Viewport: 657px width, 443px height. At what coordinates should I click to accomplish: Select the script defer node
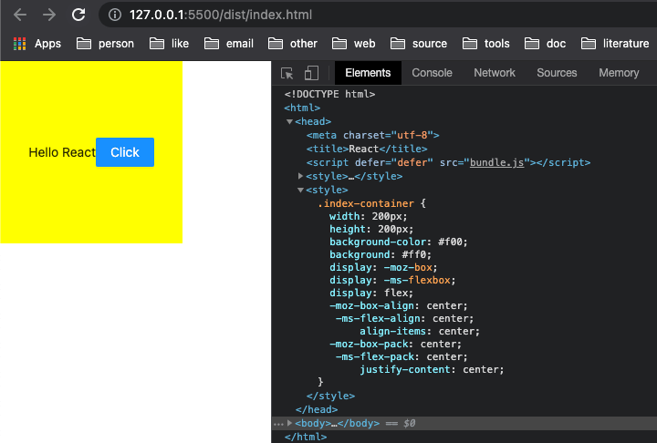448,163
